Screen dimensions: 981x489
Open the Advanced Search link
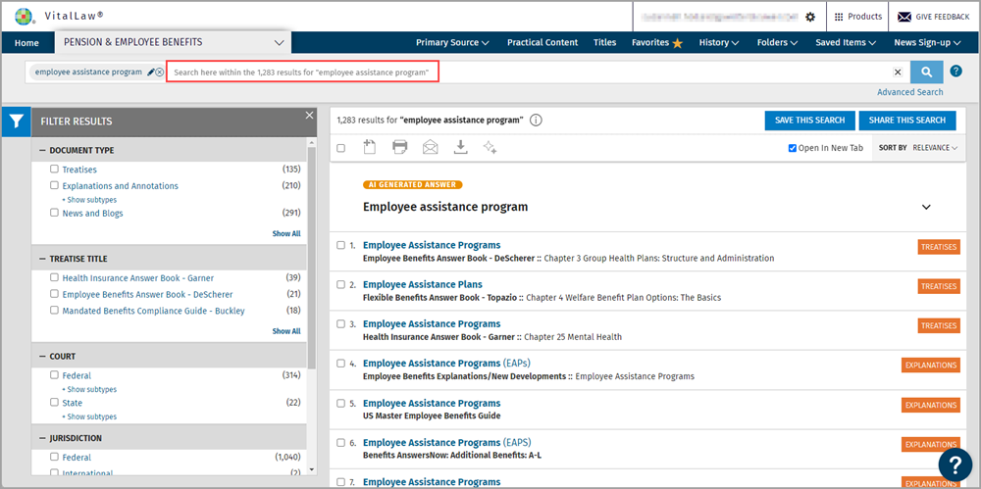[x=909, y=92]
